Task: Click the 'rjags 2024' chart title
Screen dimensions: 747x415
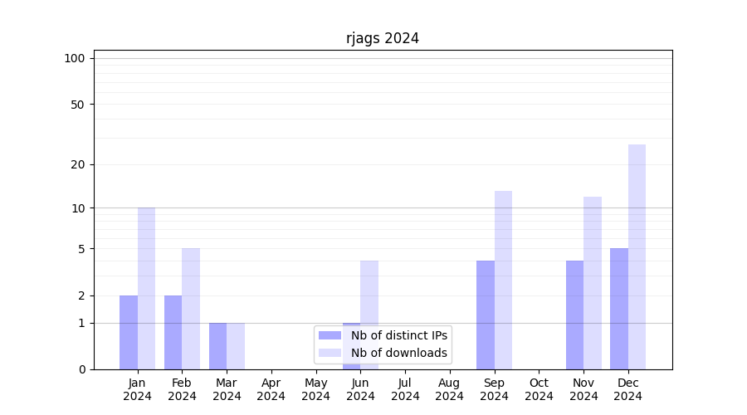Action: click(x=383, y=38)
